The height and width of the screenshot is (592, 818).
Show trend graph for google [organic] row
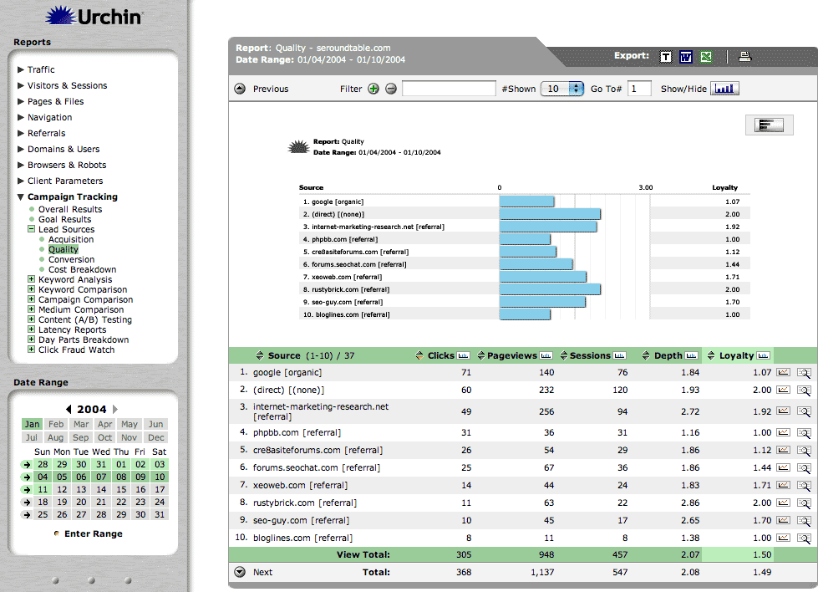(x=783, y=373)
